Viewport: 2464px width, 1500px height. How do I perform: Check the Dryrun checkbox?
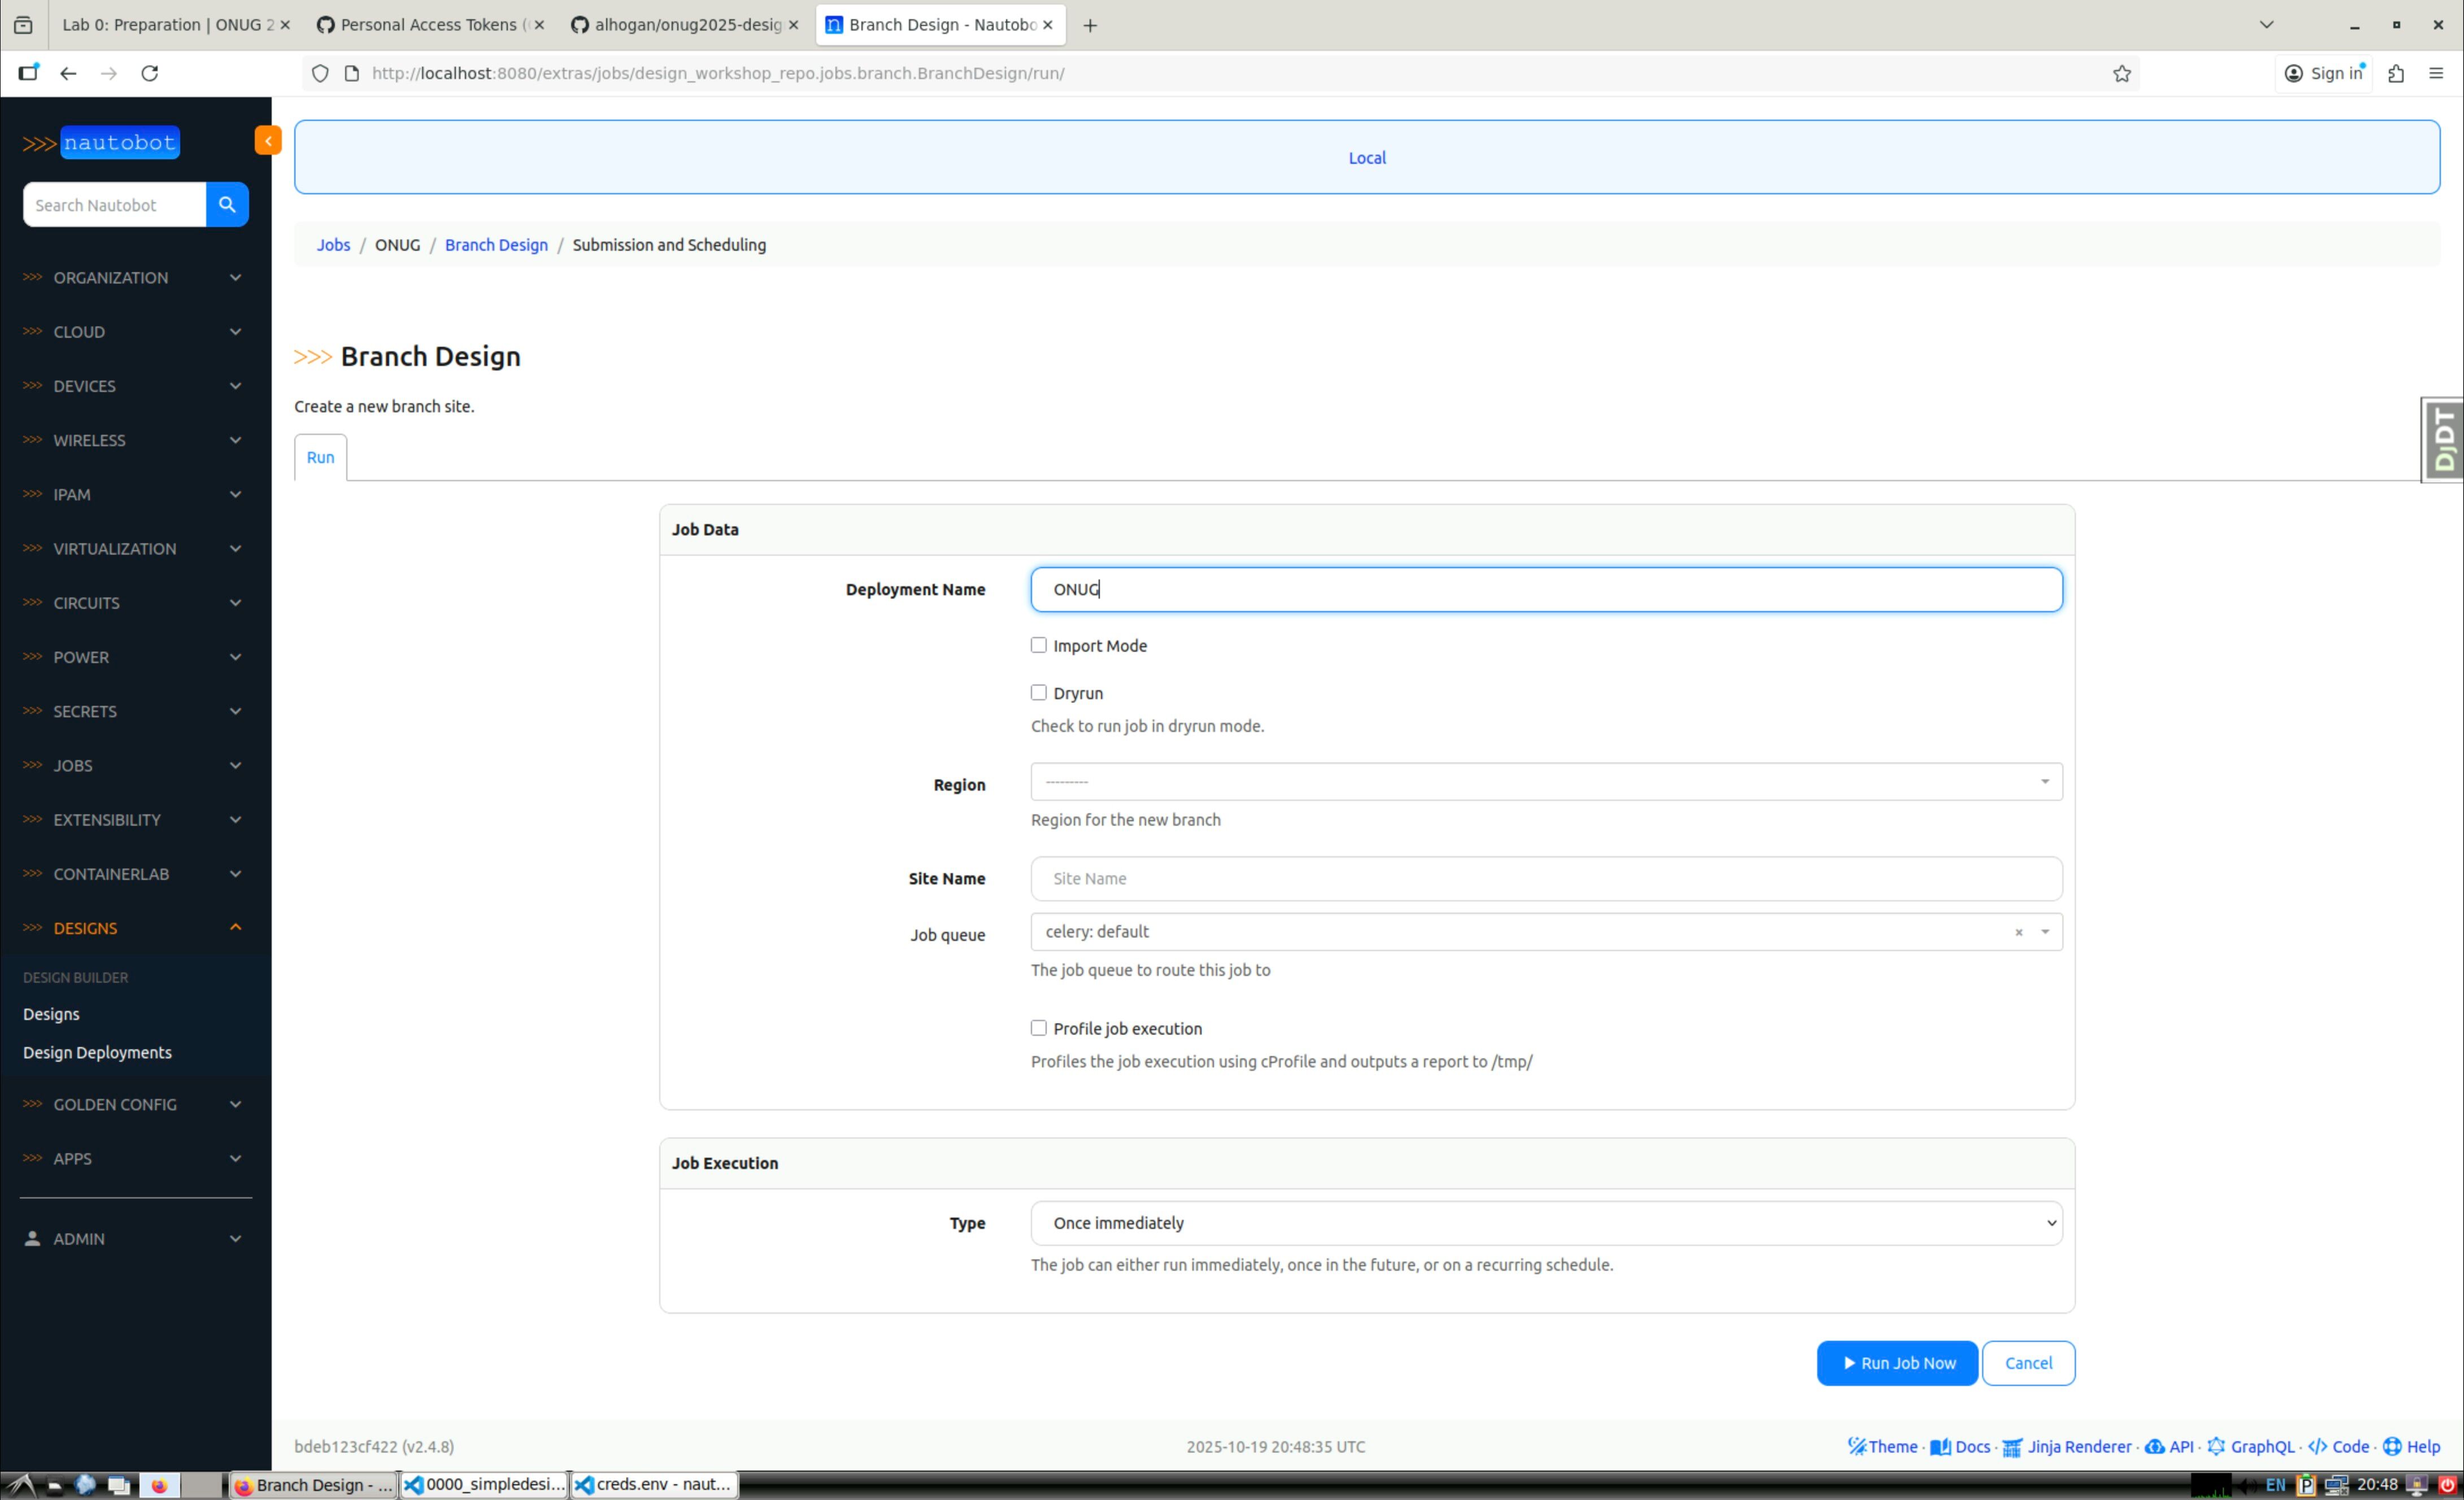[1039, 692]
